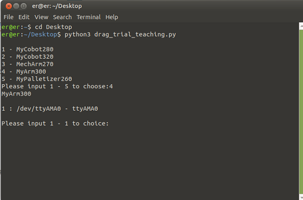Viewport: 303px width, 200px height.
Task: Maximize the terminal window
Action: tap(23, 6)
